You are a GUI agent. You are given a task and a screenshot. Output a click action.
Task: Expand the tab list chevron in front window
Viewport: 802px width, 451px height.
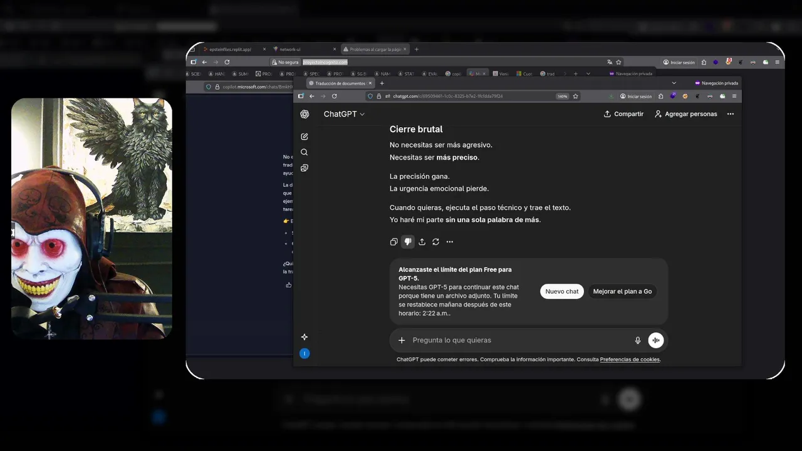[674, 83]
